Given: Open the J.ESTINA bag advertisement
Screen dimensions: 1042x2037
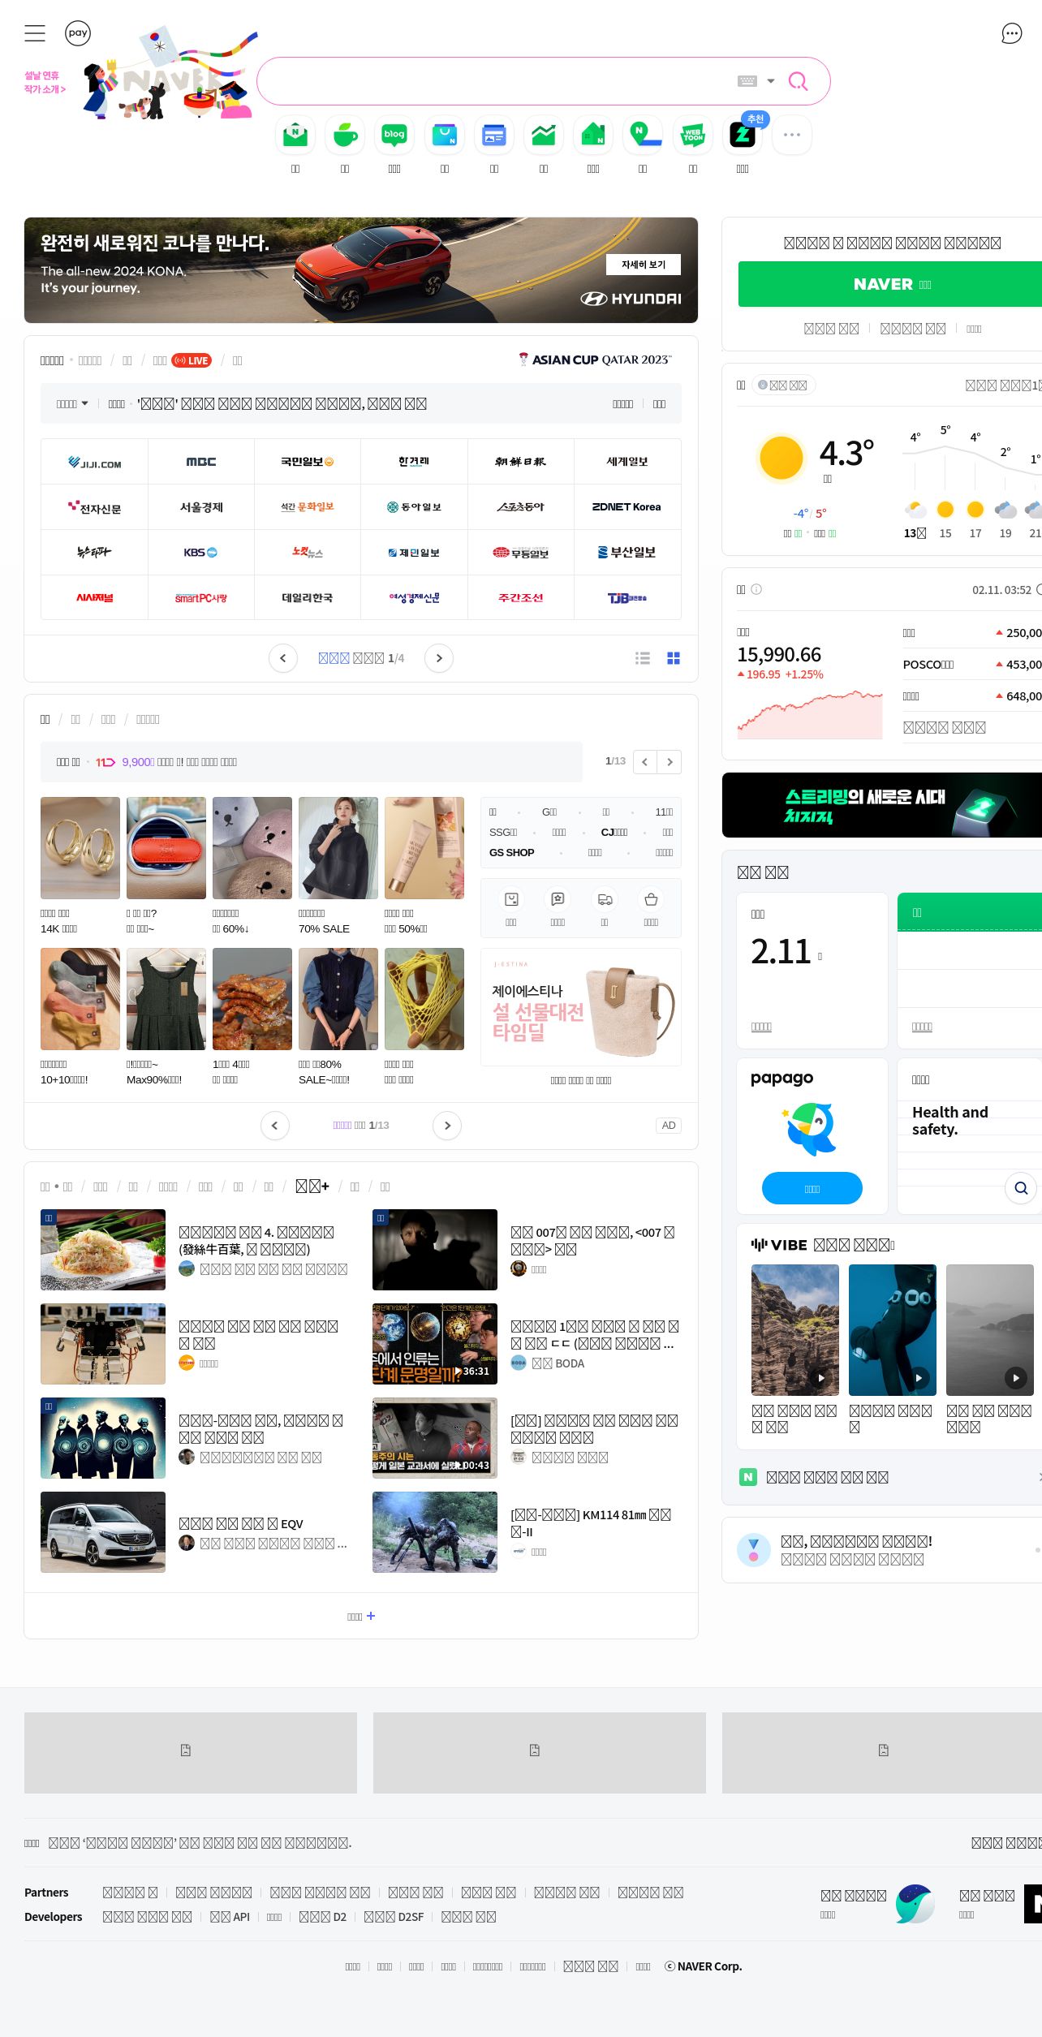Looking at the screenshot, I should click(x=581, y=1007).
